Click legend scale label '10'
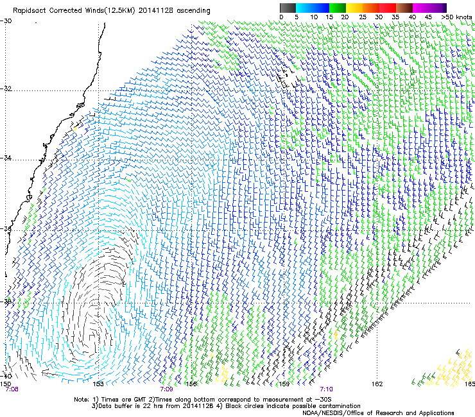 coord(314,17)
